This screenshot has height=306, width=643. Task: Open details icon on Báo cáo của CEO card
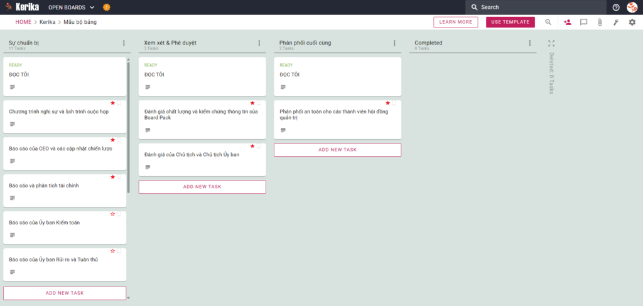coord(13,161)
